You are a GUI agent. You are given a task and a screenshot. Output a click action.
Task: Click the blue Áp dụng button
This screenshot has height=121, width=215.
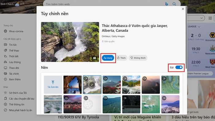[x=108, y=58]
